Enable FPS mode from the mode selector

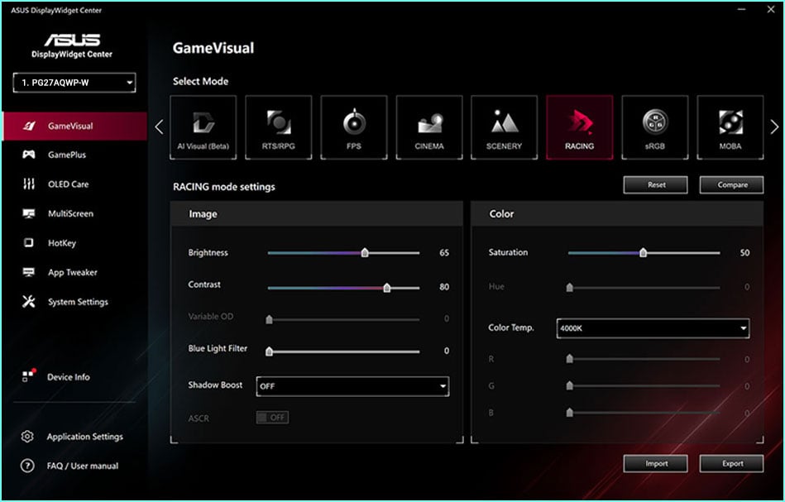point(354,127)
